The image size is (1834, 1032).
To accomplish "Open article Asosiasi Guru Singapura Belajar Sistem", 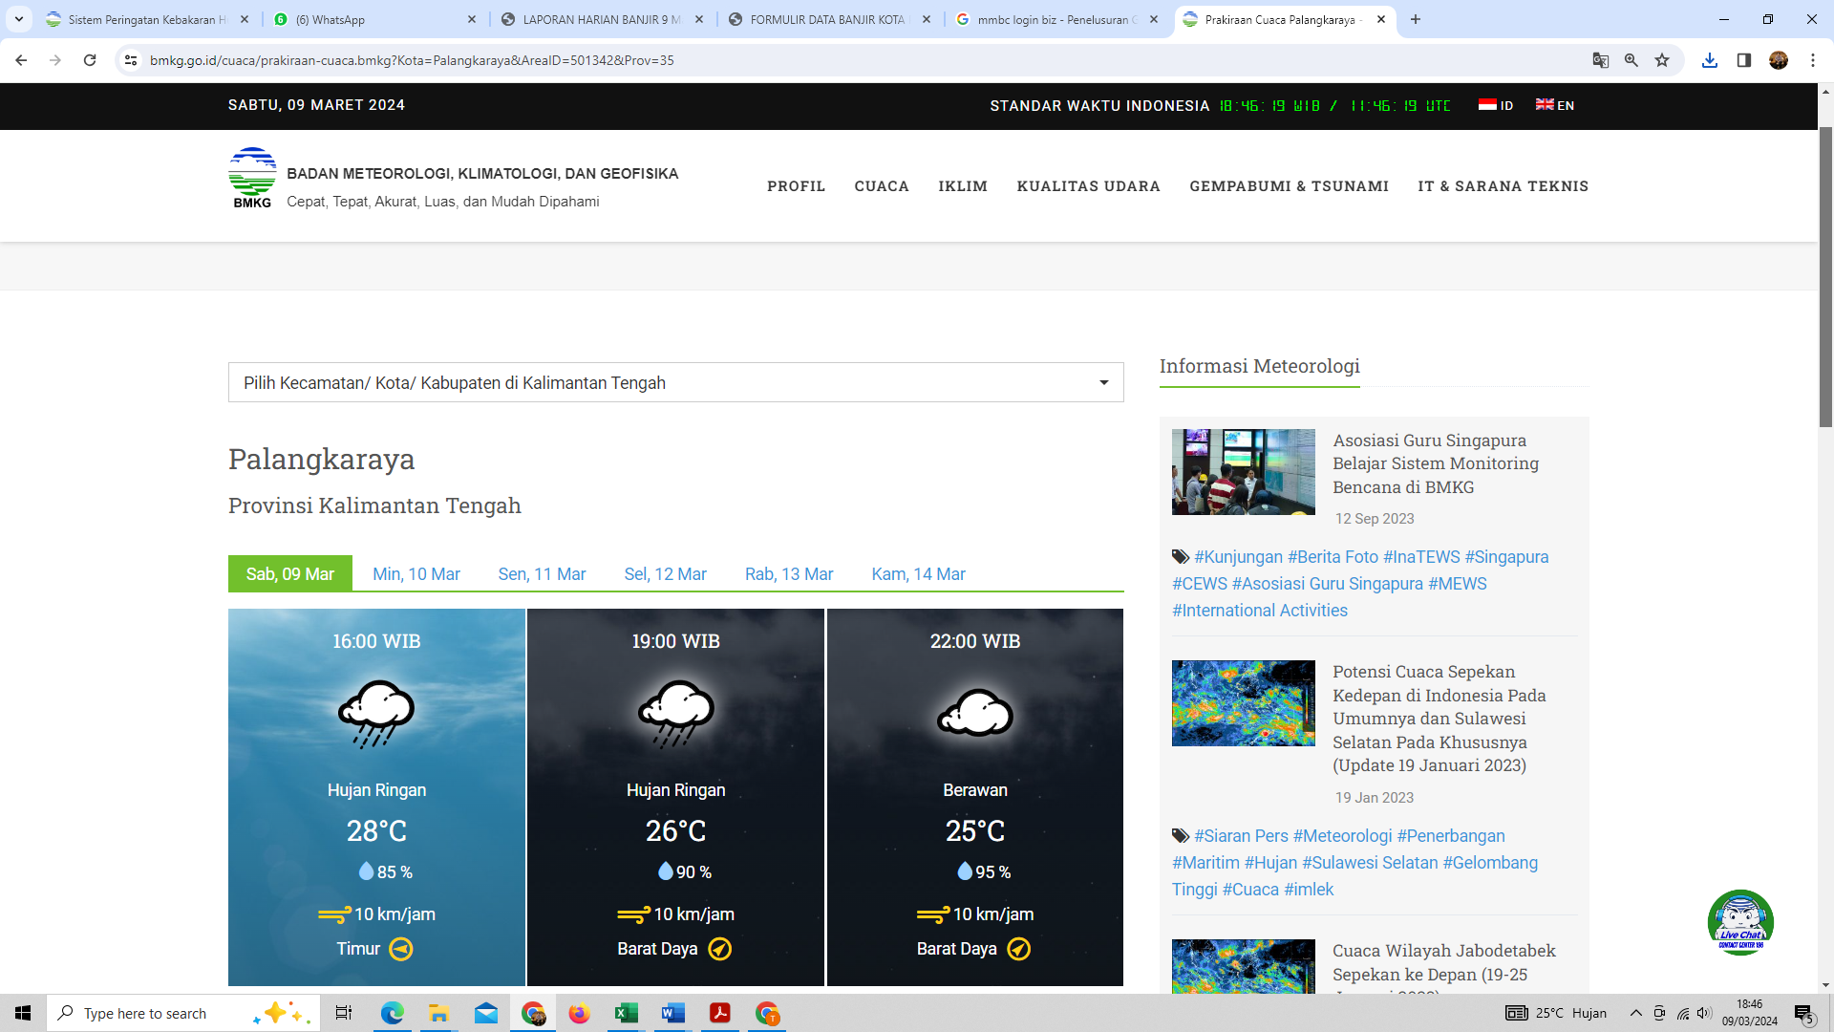I will [x=1436, y=463].
